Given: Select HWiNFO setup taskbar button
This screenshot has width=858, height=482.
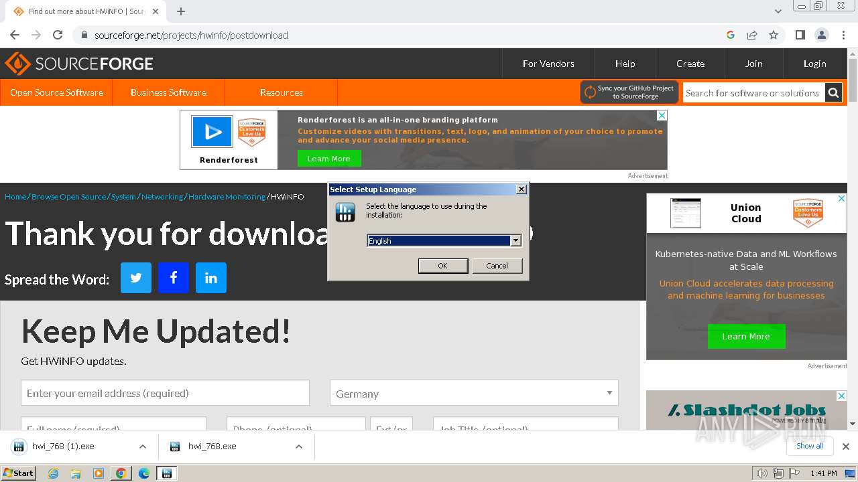Looking at the screenshot, I should pos(166,473).
